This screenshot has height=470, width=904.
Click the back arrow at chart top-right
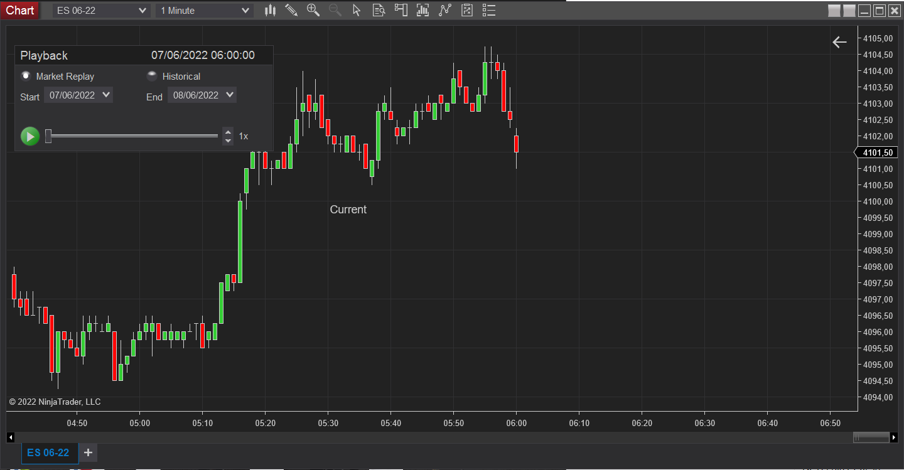point(839,42)
